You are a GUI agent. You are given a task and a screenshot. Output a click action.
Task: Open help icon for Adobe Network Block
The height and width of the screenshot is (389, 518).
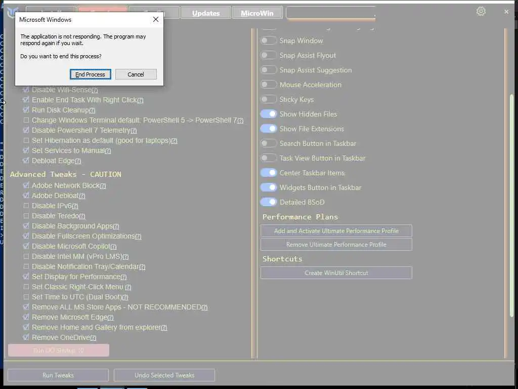[x=103, y=186]
